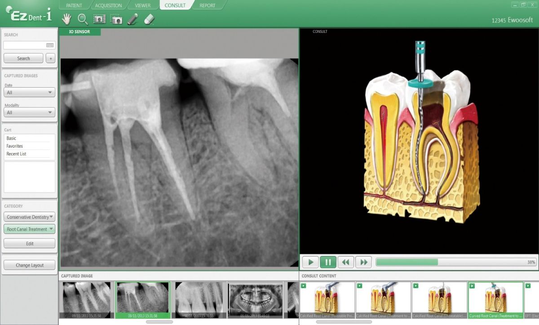Select the eraser tool
539x325 pixels.
pyautogui.click(x=149, y=19)
